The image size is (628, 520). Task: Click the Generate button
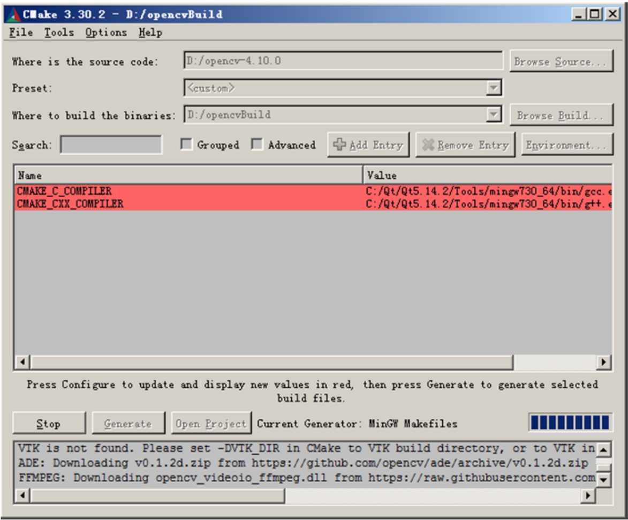(x=128, y=424)
